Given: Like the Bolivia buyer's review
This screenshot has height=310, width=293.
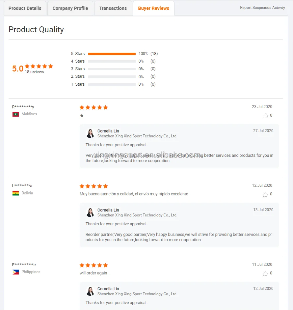Looking at the screenshot, I should tap(265, 194).
